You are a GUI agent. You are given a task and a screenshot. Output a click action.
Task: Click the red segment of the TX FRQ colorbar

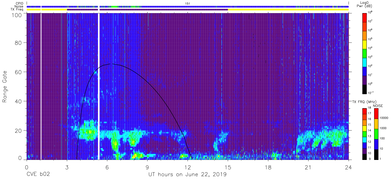(365, 111)
